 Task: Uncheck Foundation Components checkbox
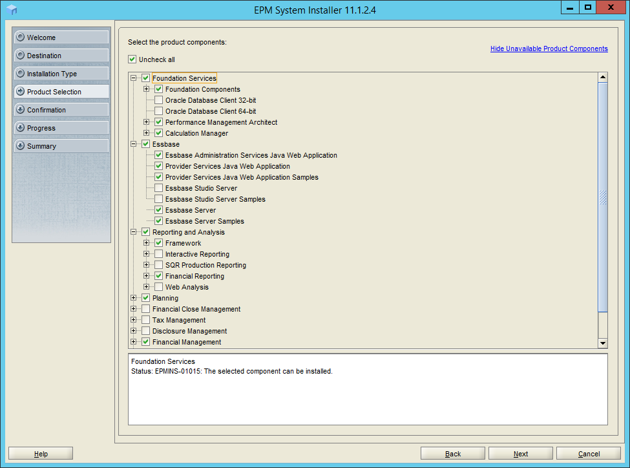159,89
